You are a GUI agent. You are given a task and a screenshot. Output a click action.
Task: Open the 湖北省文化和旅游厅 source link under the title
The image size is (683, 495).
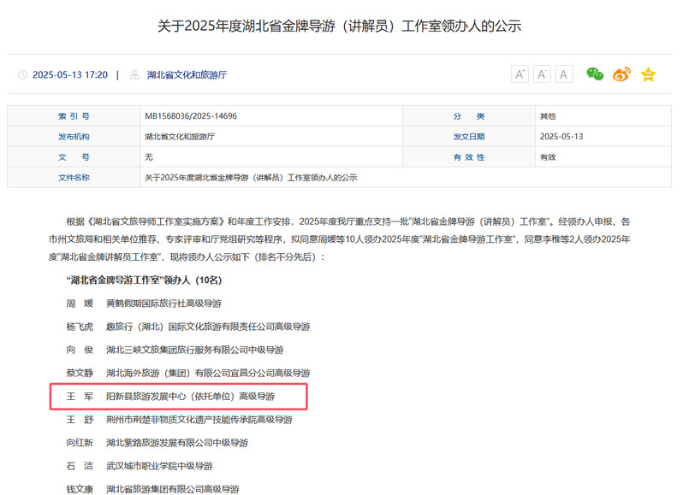187,75
